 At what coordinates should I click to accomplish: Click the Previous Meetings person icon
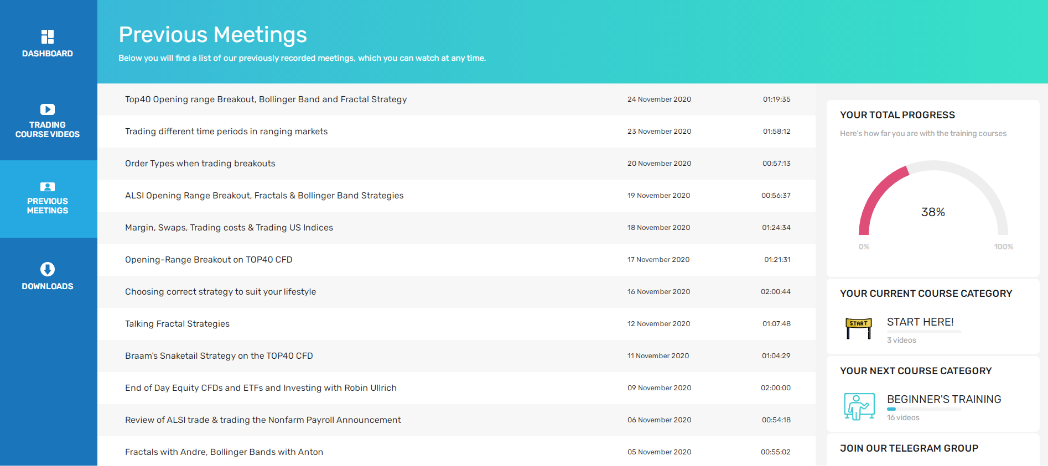48,187
